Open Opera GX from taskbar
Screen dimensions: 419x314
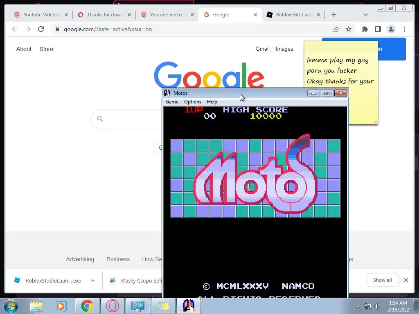click(x=113, y=306)
